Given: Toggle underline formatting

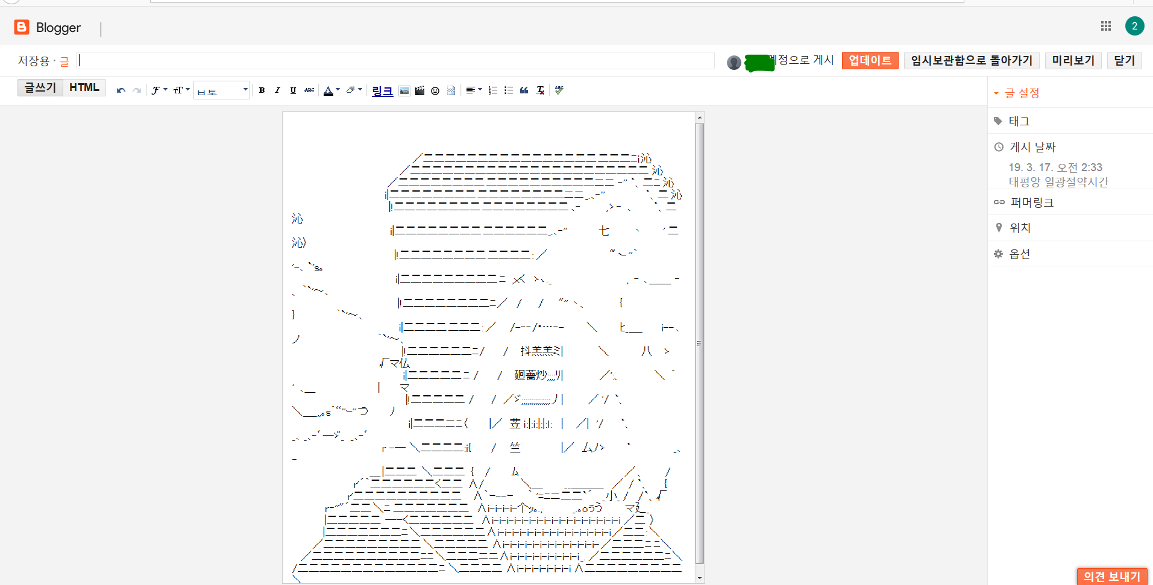Looking at the screenshot, I should click(293, 90).
